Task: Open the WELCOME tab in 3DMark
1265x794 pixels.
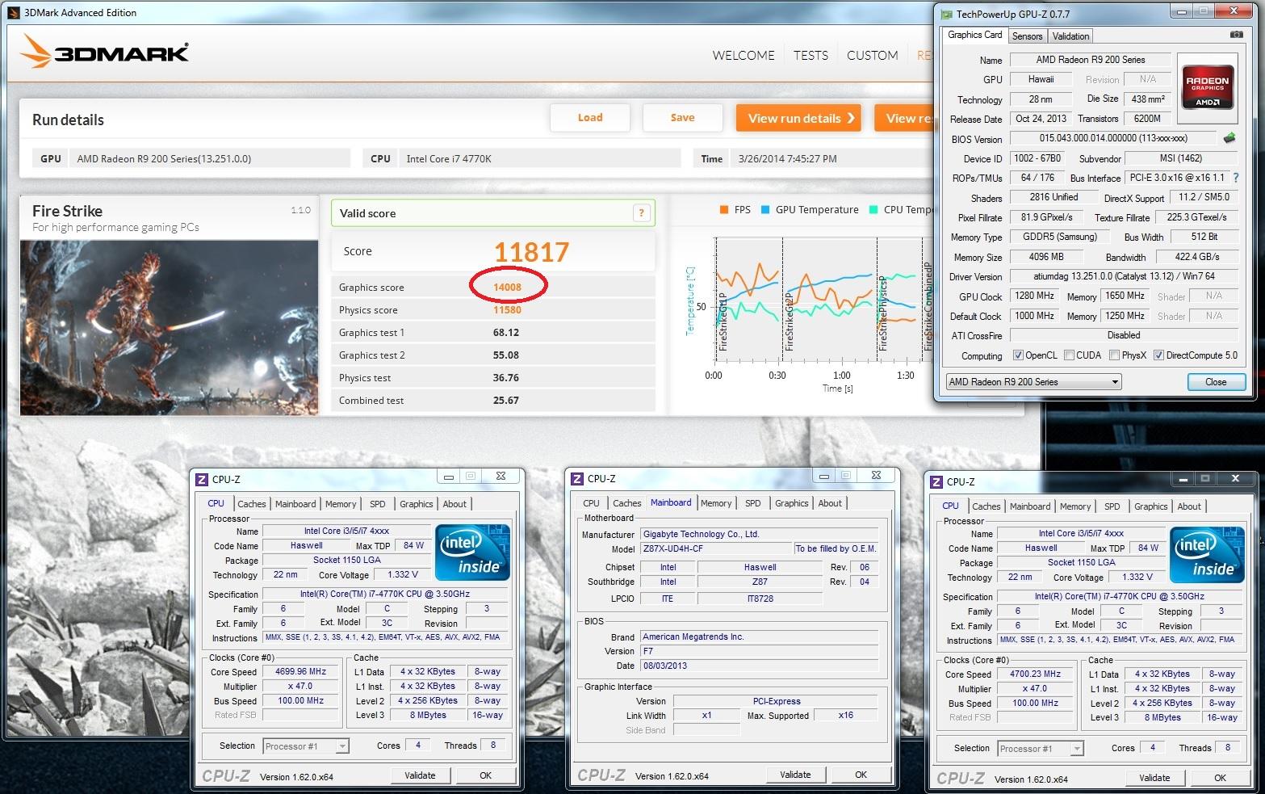Action: pos(743,55)
